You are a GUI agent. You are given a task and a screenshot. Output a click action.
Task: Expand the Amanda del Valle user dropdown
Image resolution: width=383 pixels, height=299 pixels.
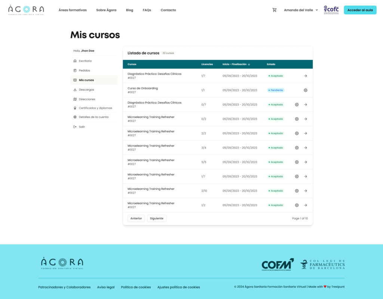301,10
